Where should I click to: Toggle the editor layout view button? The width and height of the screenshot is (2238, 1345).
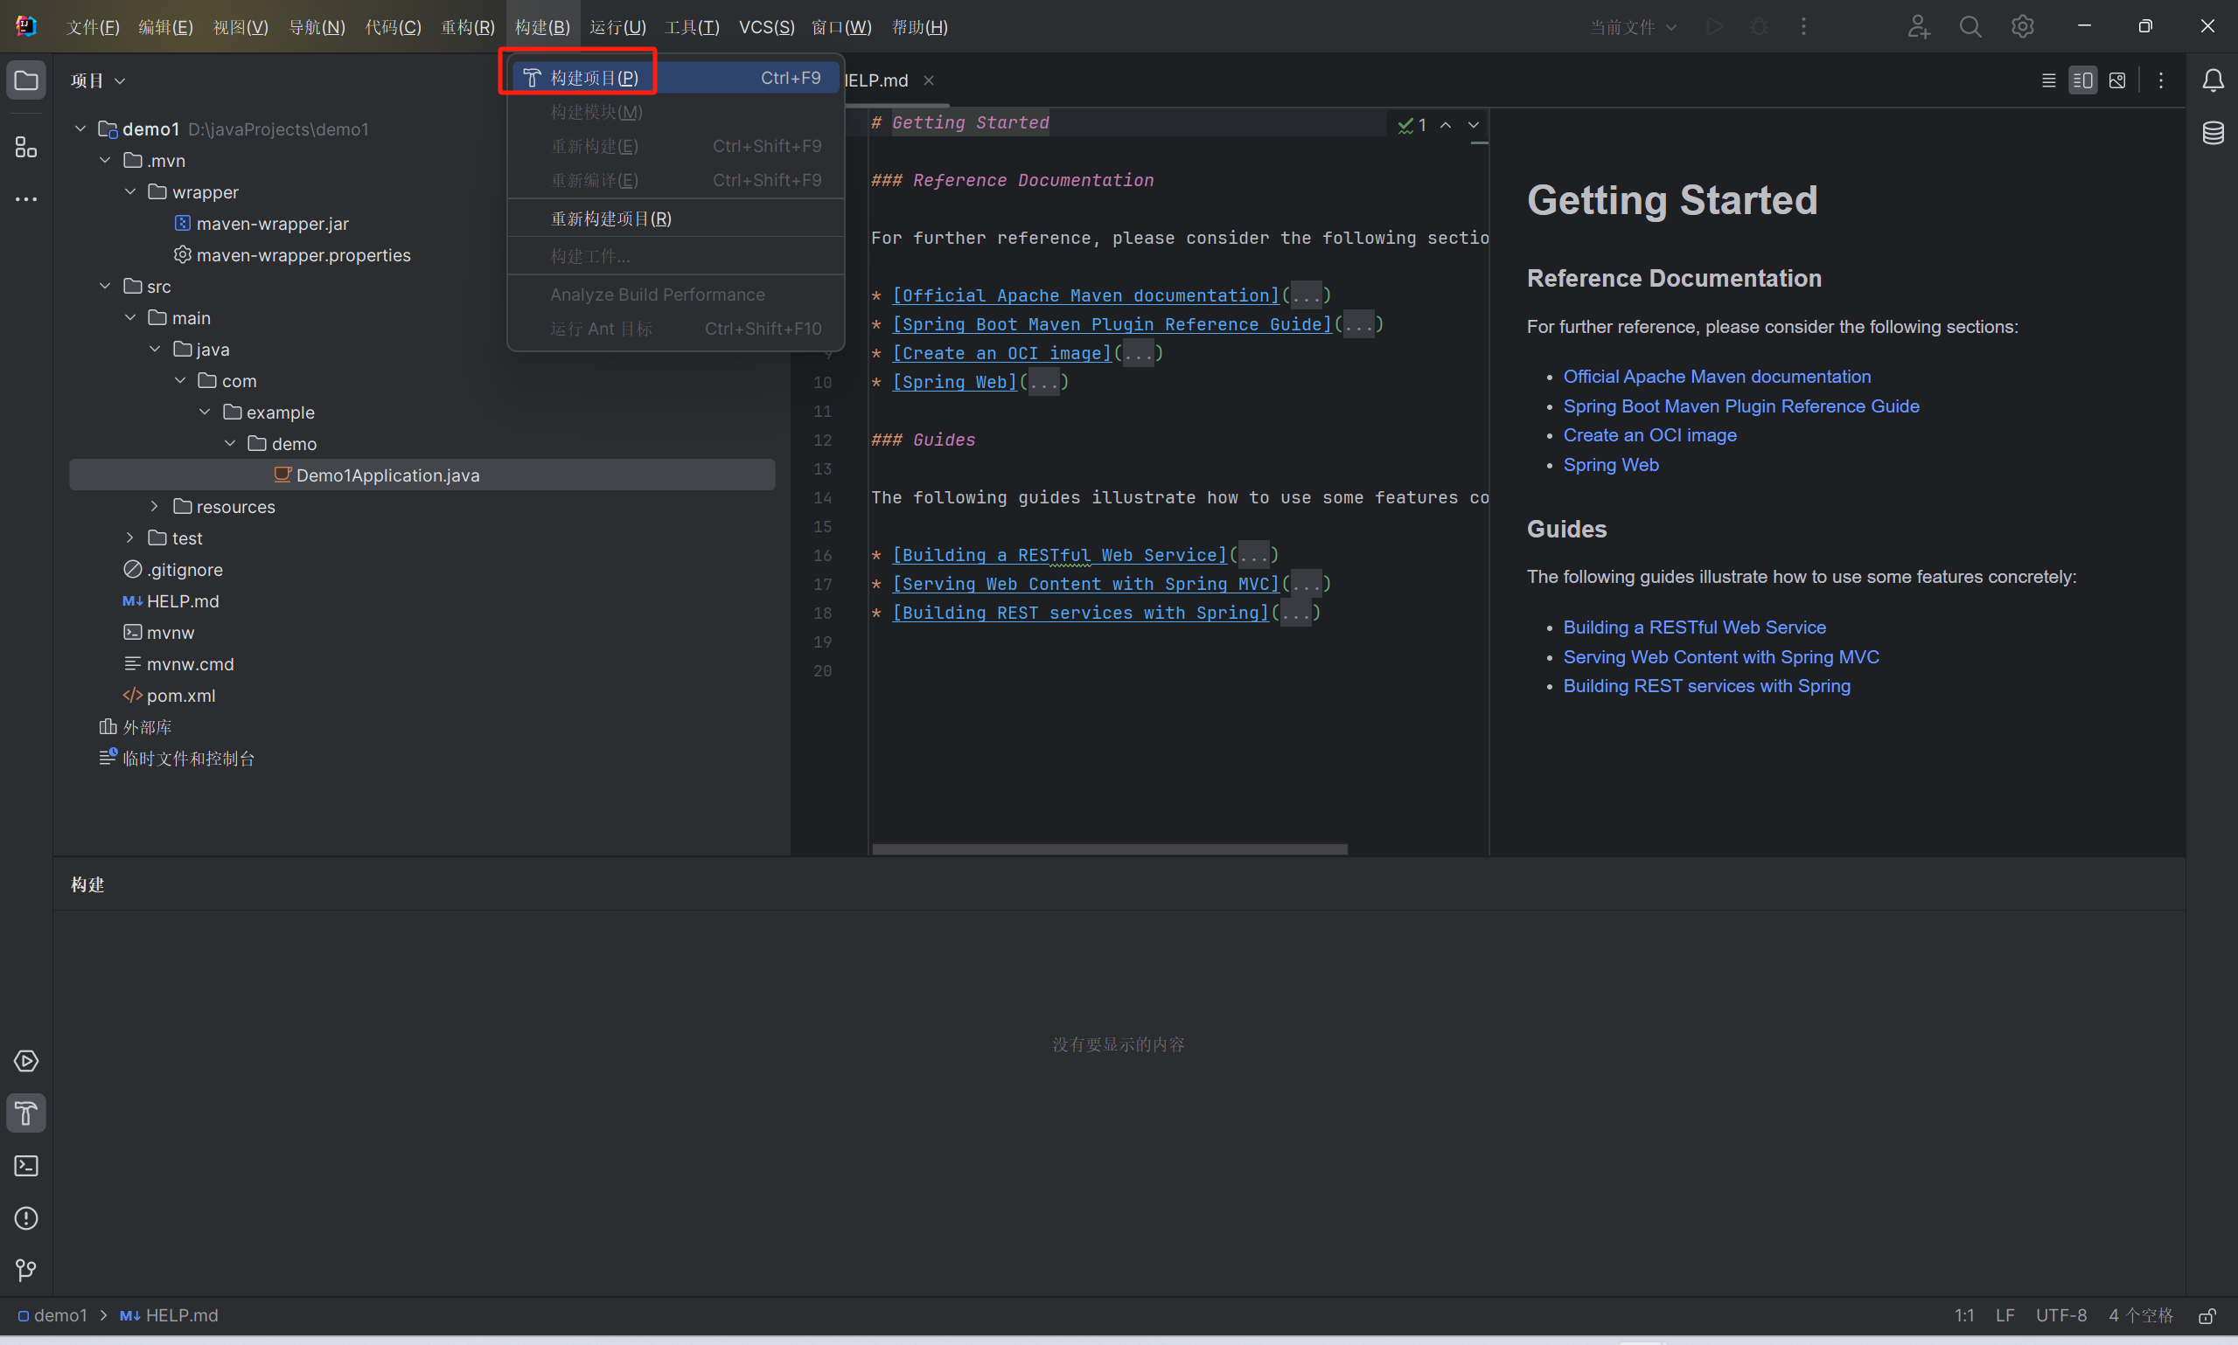2083,79
